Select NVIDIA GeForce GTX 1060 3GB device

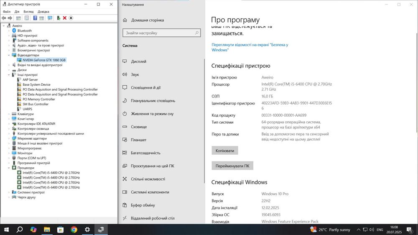(x=44, y=60)
